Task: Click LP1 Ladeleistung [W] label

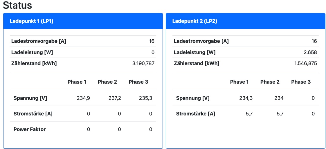Action: [32, 52]
